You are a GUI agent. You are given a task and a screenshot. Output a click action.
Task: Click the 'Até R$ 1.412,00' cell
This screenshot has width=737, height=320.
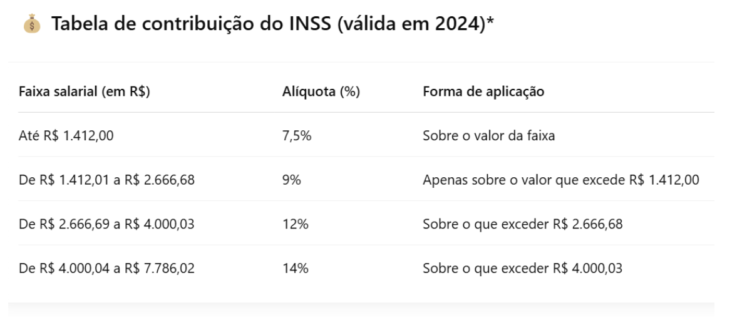[66, 136]
